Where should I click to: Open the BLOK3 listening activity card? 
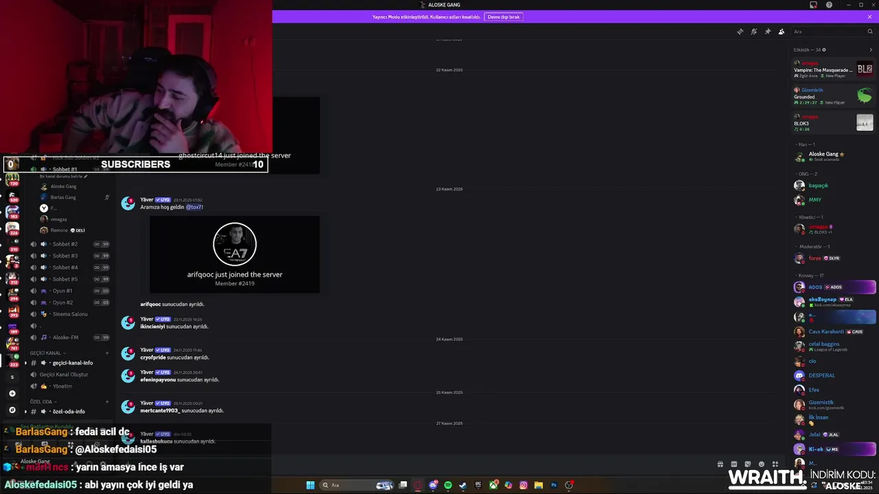click(833, 123)
